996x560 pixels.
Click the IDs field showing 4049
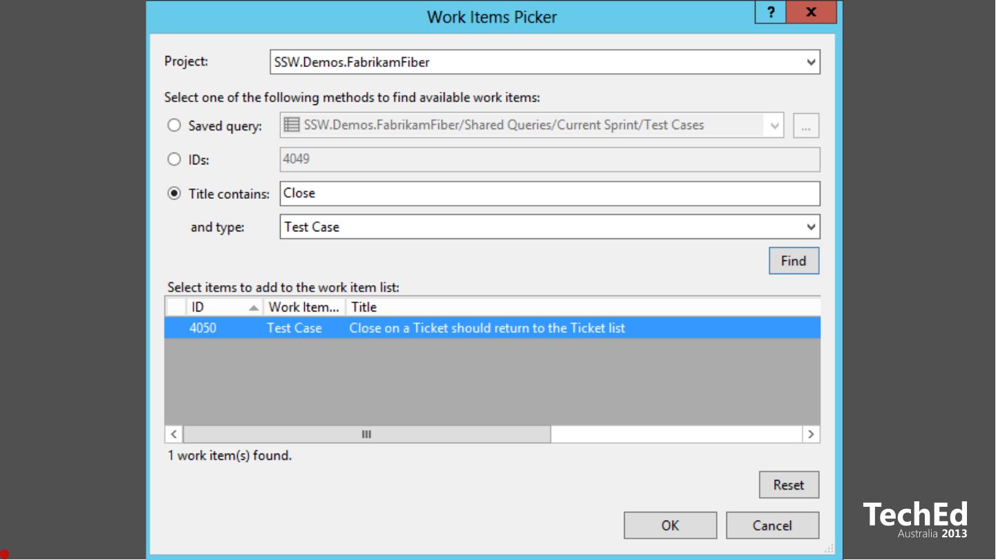coord(550,160)
